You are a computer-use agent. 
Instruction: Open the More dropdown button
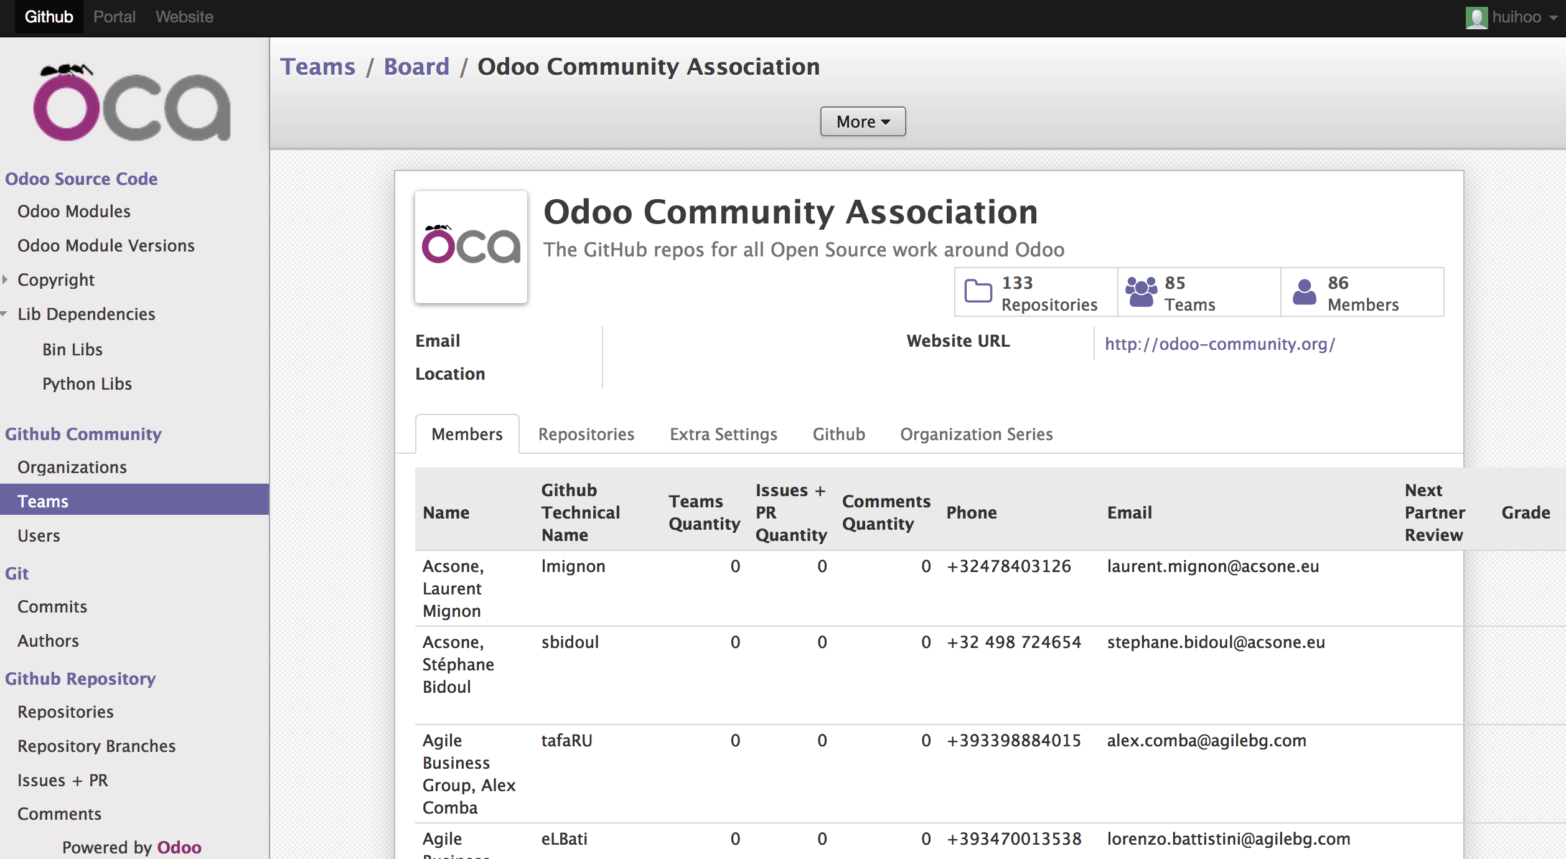[x=862, y=121]
